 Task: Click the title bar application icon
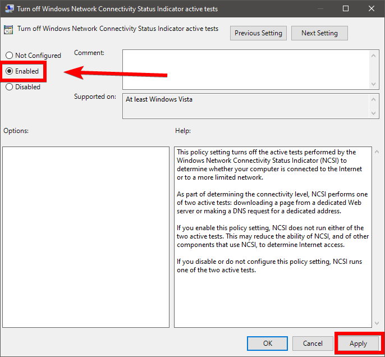coord(10,8)
